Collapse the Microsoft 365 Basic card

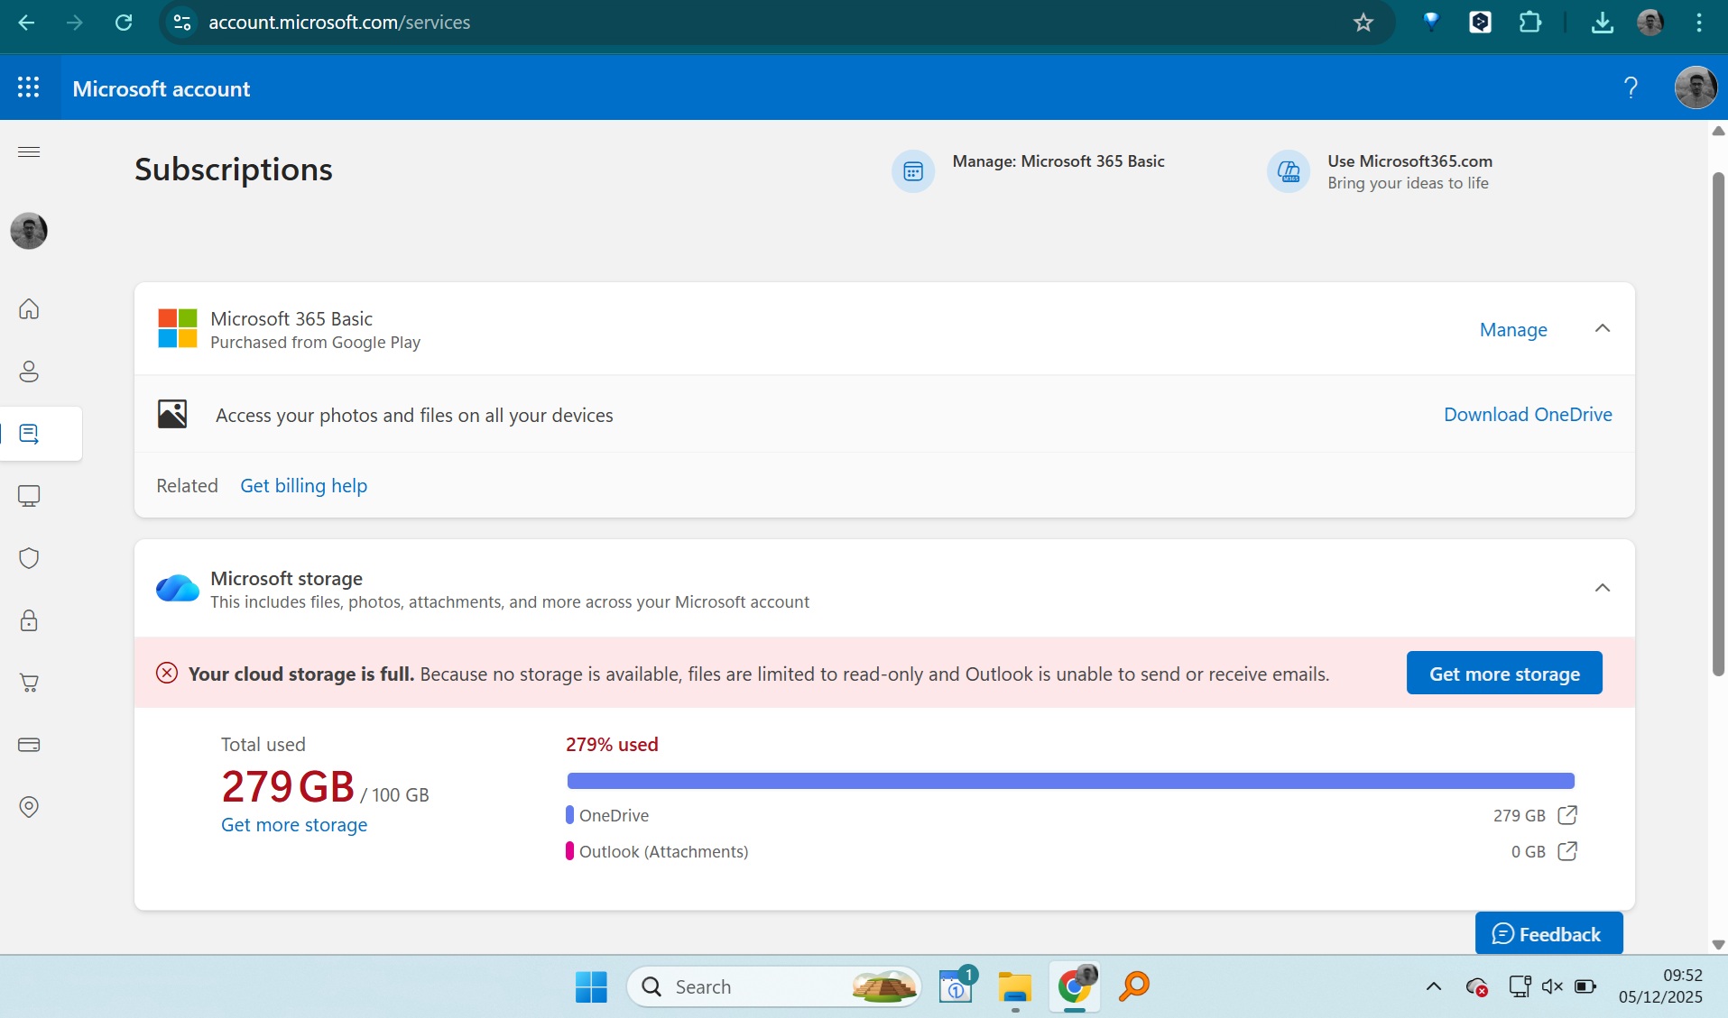click(1603, 328)
